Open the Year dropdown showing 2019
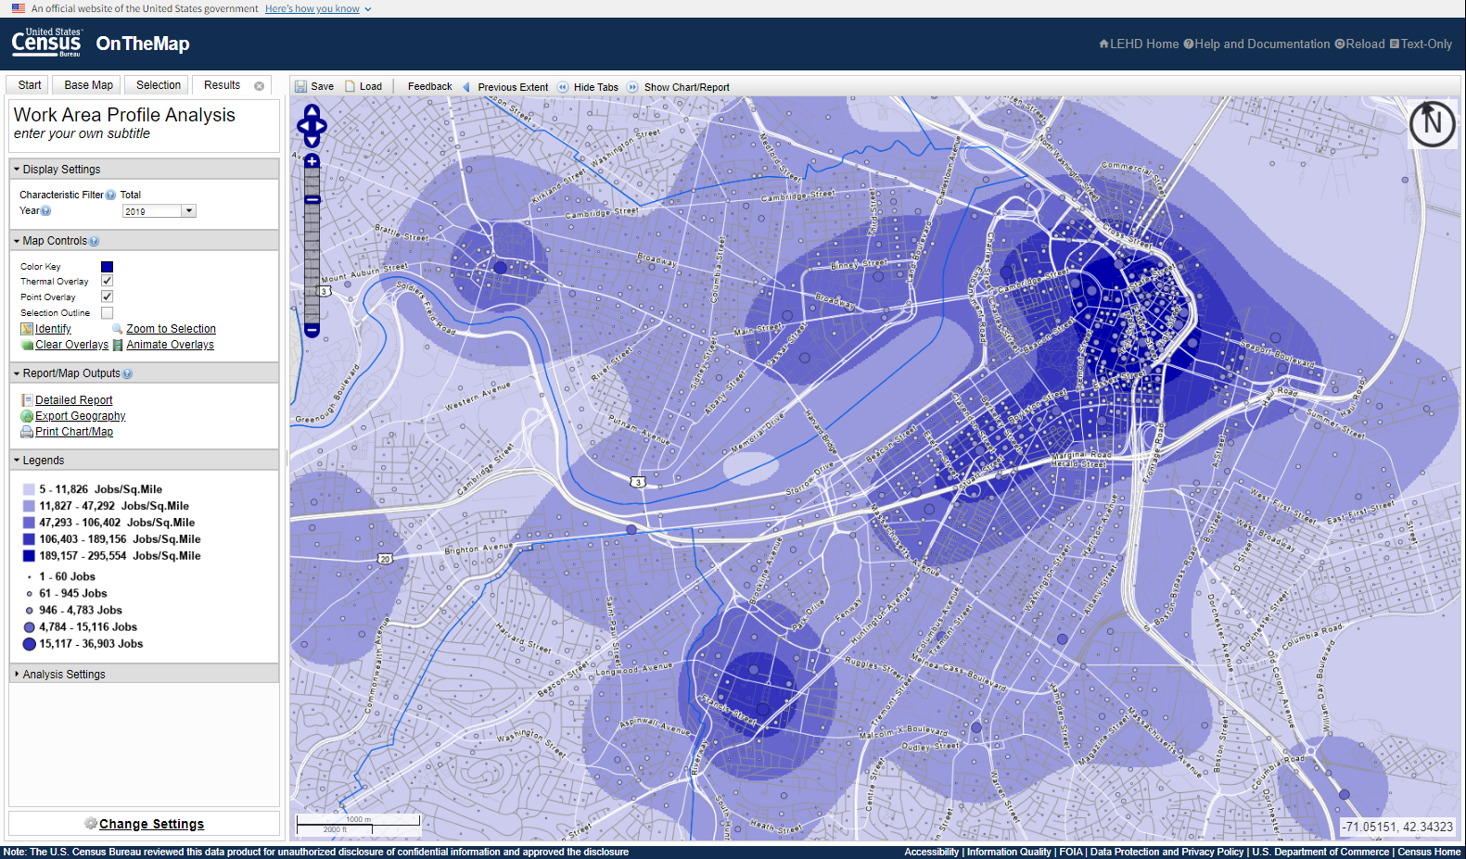The image size is (1466, 859). [x=159, y=211]
